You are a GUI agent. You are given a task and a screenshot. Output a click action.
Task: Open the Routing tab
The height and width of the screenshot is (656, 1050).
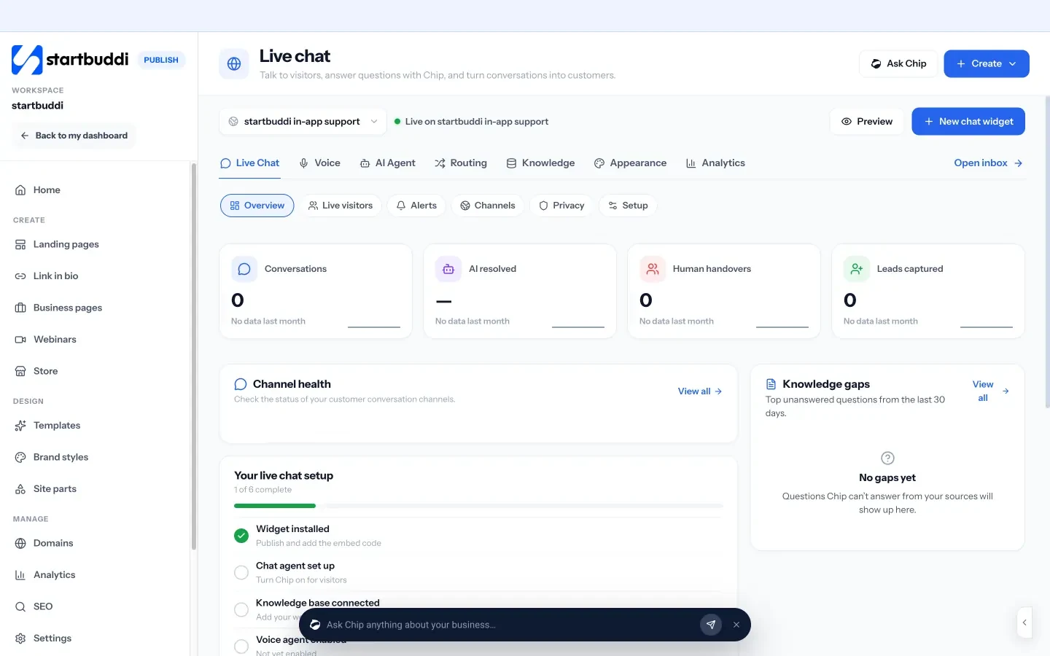461,163
